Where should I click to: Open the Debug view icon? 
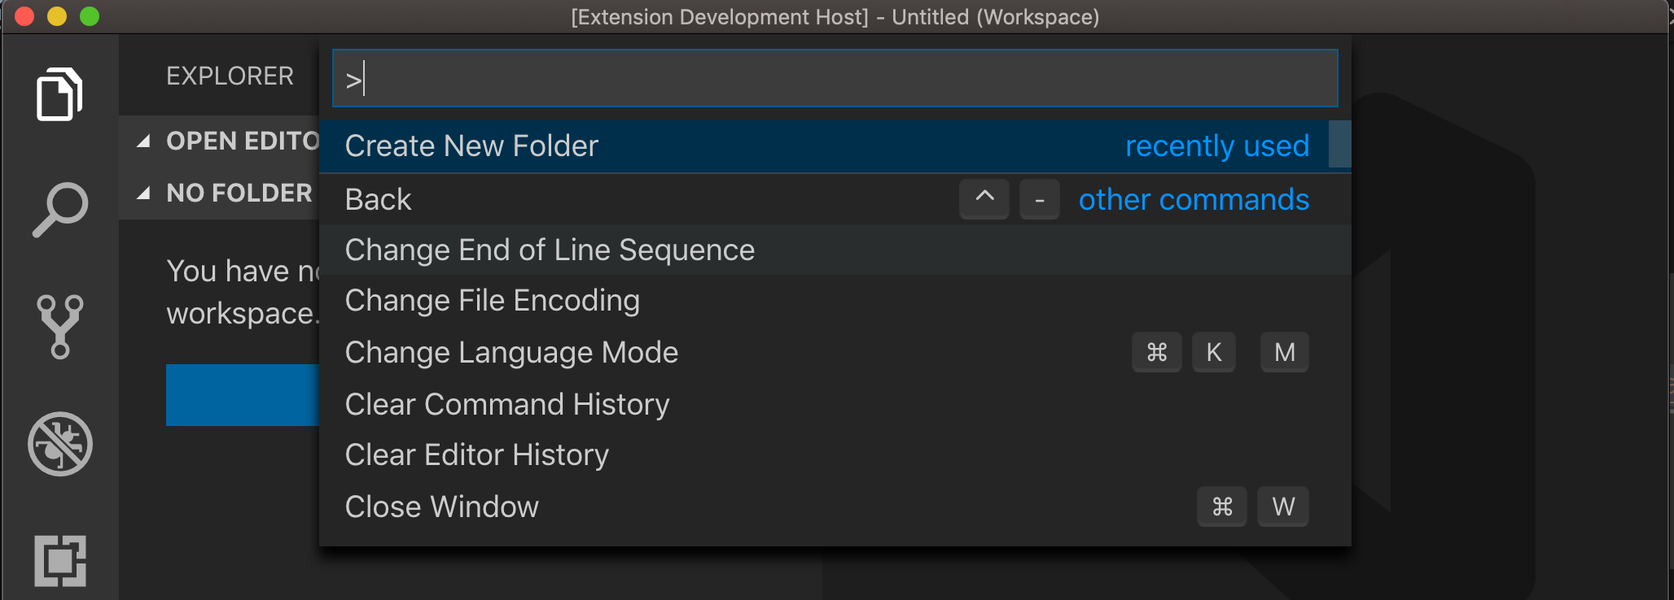click(59, 444)
